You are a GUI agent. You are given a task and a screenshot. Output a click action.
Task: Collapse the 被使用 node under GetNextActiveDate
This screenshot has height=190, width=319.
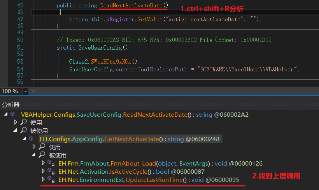coord(33,155)
